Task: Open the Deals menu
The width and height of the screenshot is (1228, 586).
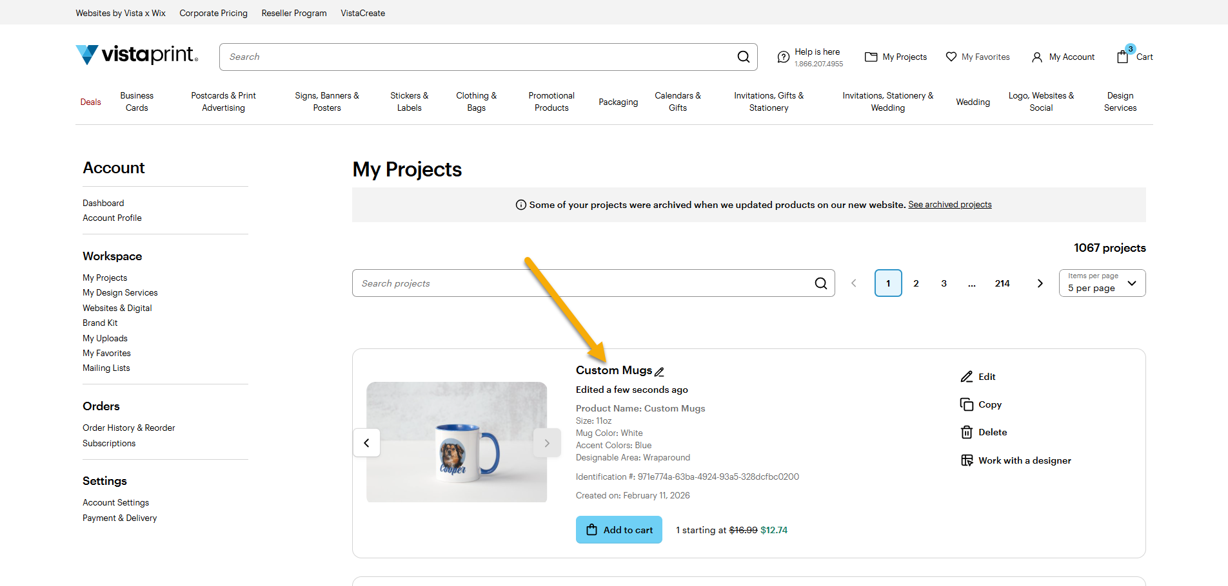Action: tap(90, 102)
